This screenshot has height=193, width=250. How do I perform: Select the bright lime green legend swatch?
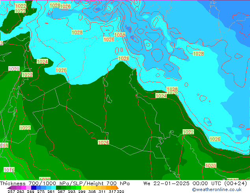pyautogui.click(x=78, y=187)
